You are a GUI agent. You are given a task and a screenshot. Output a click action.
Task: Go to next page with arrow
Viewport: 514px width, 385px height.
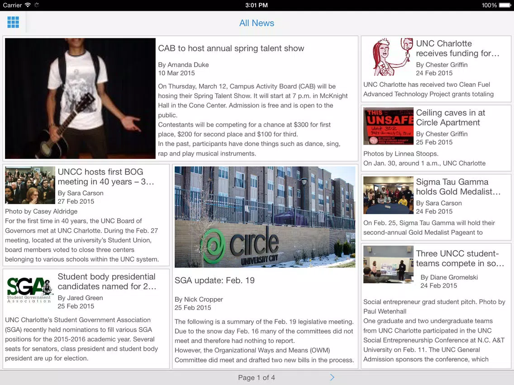tap(332, 377)
